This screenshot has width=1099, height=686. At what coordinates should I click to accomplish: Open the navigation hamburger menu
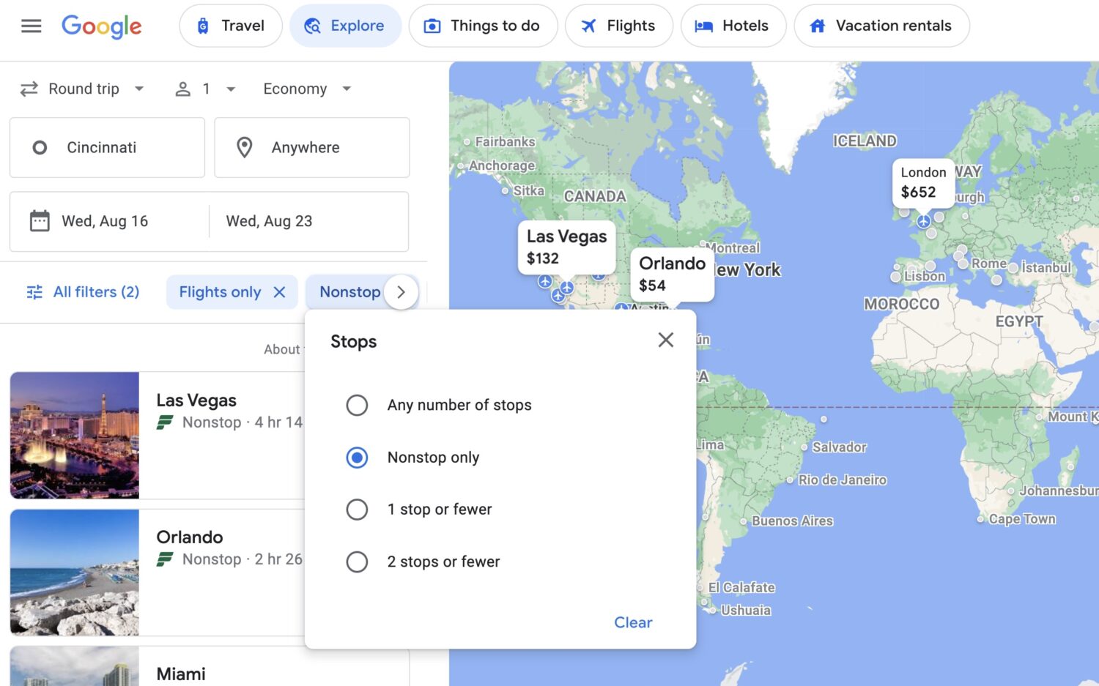point(31,26)
